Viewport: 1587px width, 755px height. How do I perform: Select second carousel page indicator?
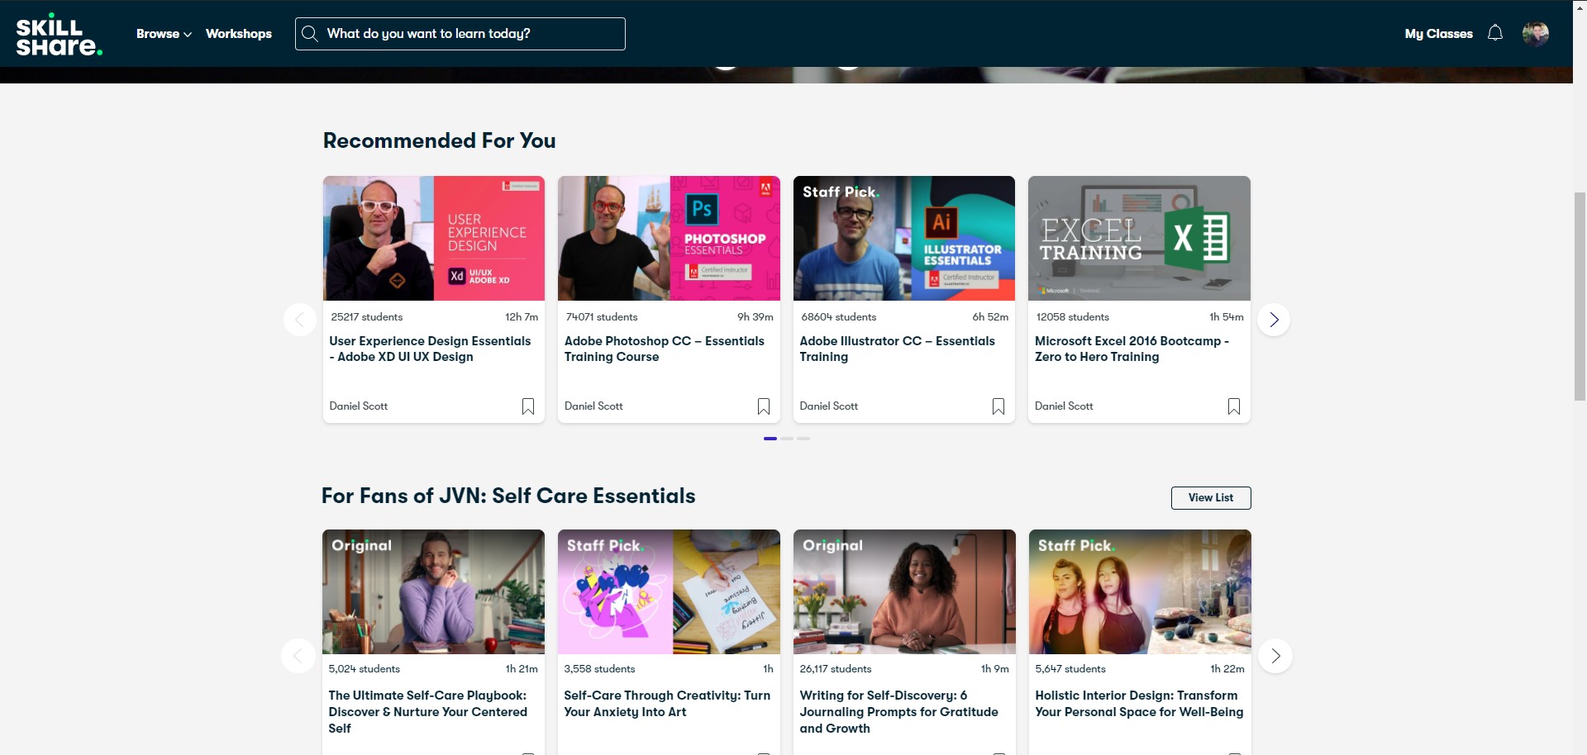click(787, 439)
